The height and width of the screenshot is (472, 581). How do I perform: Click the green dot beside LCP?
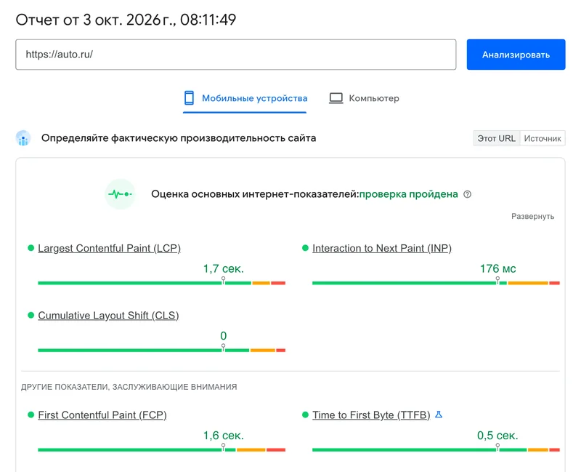click(31, 248)
